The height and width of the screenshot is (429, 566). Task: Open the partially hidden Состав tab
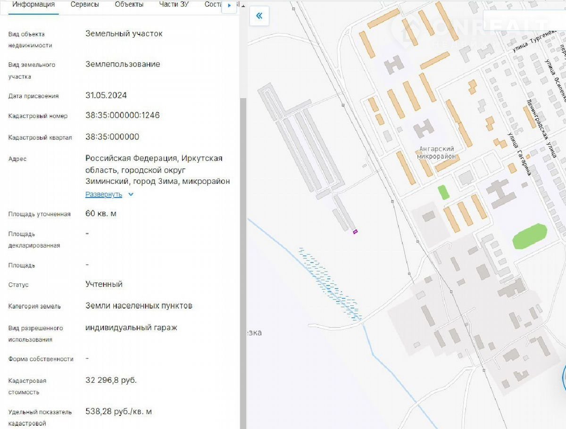click(x=213, y=5)
